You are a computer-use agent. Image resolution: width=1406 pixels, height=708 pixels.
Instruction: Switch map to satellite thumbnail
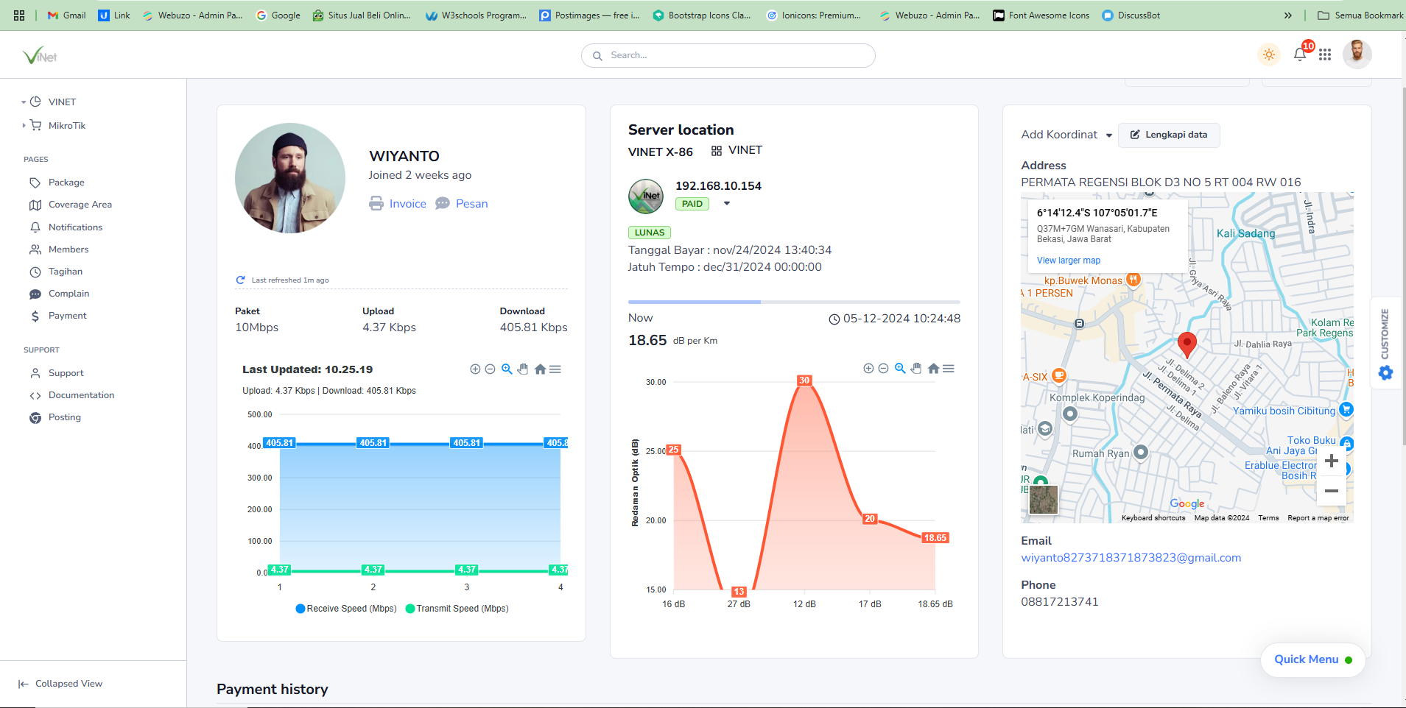click(x=1044, y=500)
